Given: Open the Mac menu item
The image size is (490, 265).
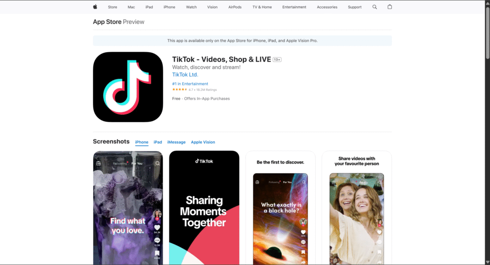Looking at the screenshot, I should point(131,7).
